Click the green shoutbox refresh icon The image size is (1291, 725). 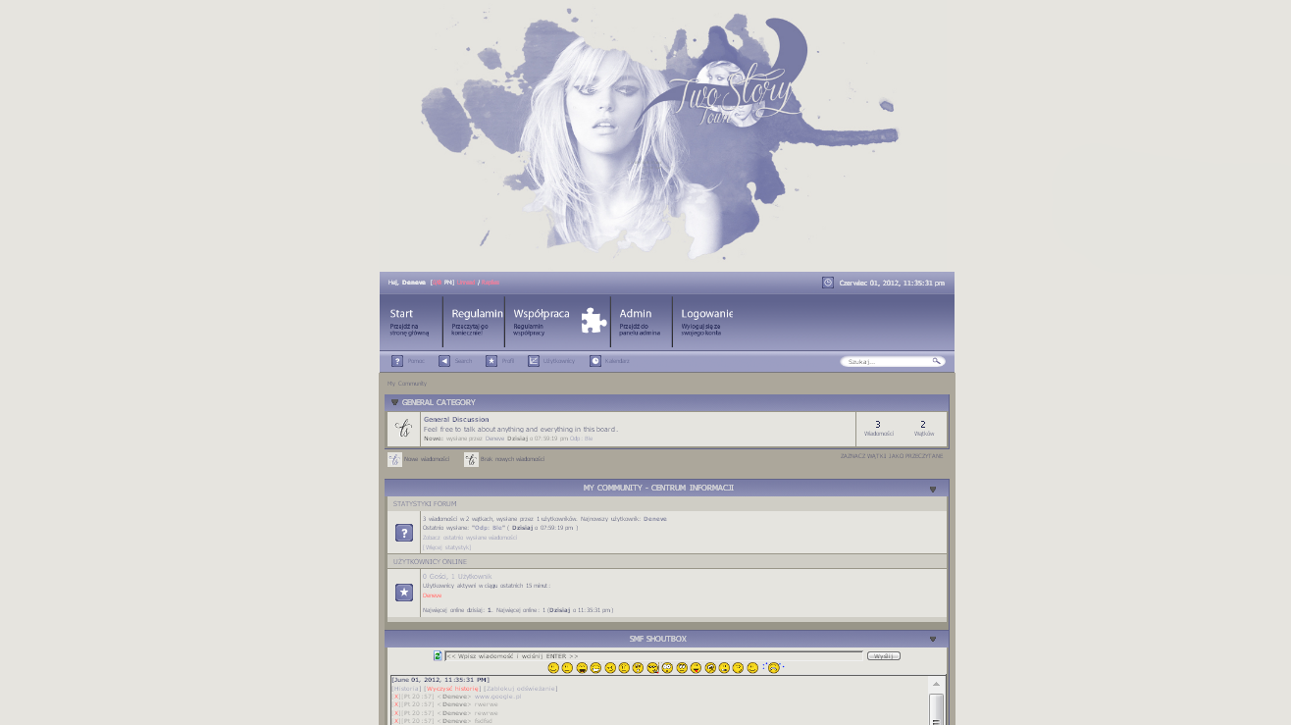click(439, 655)
